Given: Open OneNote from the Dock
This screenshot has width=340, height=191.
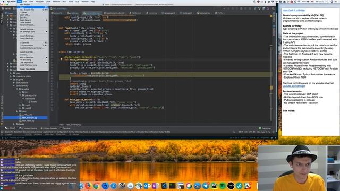Looking at the screenshot, I should point(155,186).
